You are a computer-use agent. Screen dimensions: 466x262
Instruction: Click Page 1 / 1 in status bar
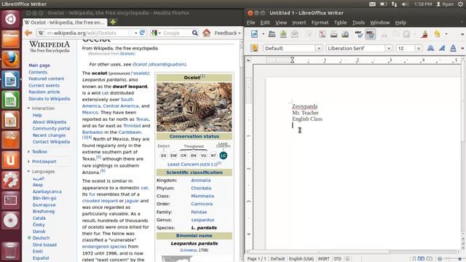tap(257, 259)
